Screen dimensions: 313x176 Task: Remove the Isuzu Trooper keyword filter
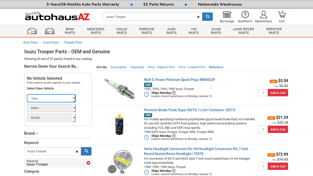point(88,163)
